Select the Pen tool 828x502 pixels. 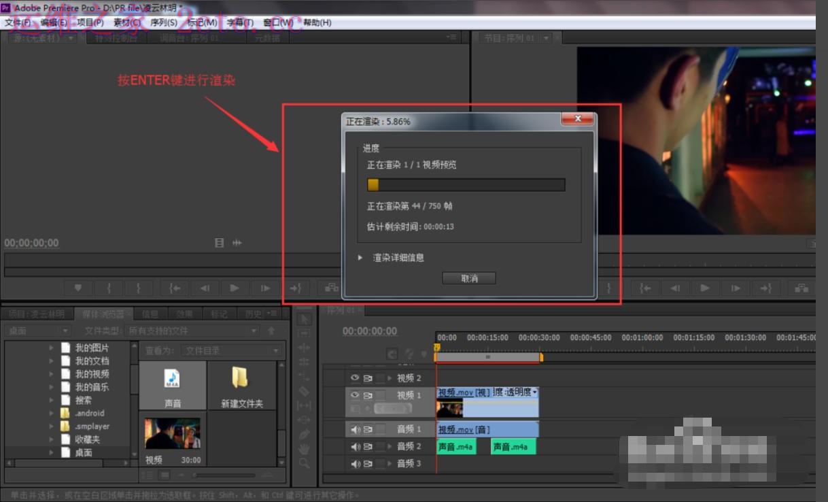(304, 434)
